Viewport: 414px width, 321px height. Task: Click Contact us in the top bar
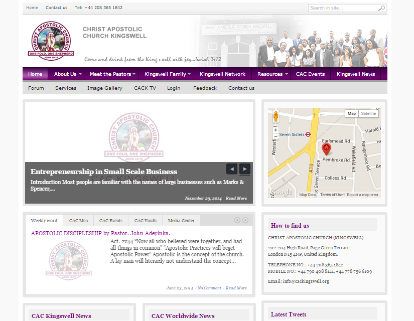tap(57, 8)
